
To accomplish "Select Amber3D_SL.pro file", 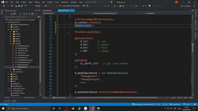I will click(19, 93).
